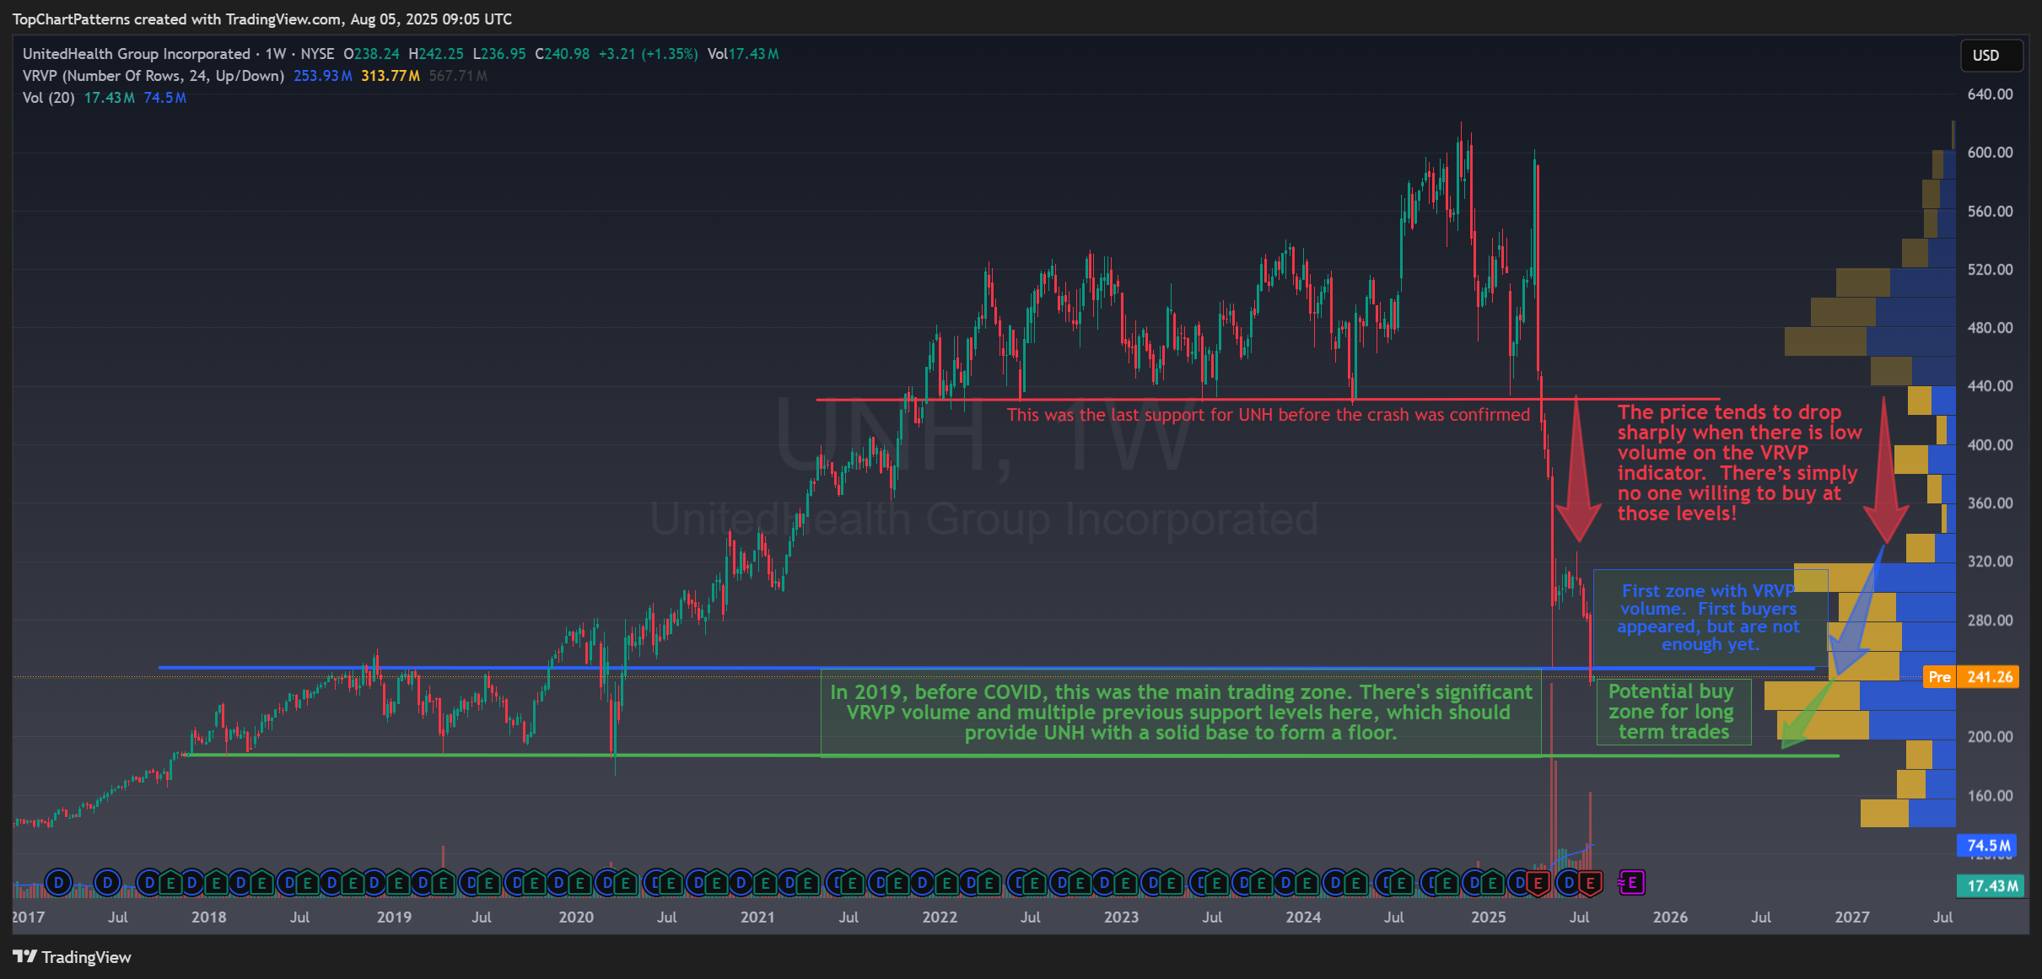The height and width of the screenshot is (979, 2042).
Task: Click the change value +3.21 (+1.35%)
Action: (649, 54)
